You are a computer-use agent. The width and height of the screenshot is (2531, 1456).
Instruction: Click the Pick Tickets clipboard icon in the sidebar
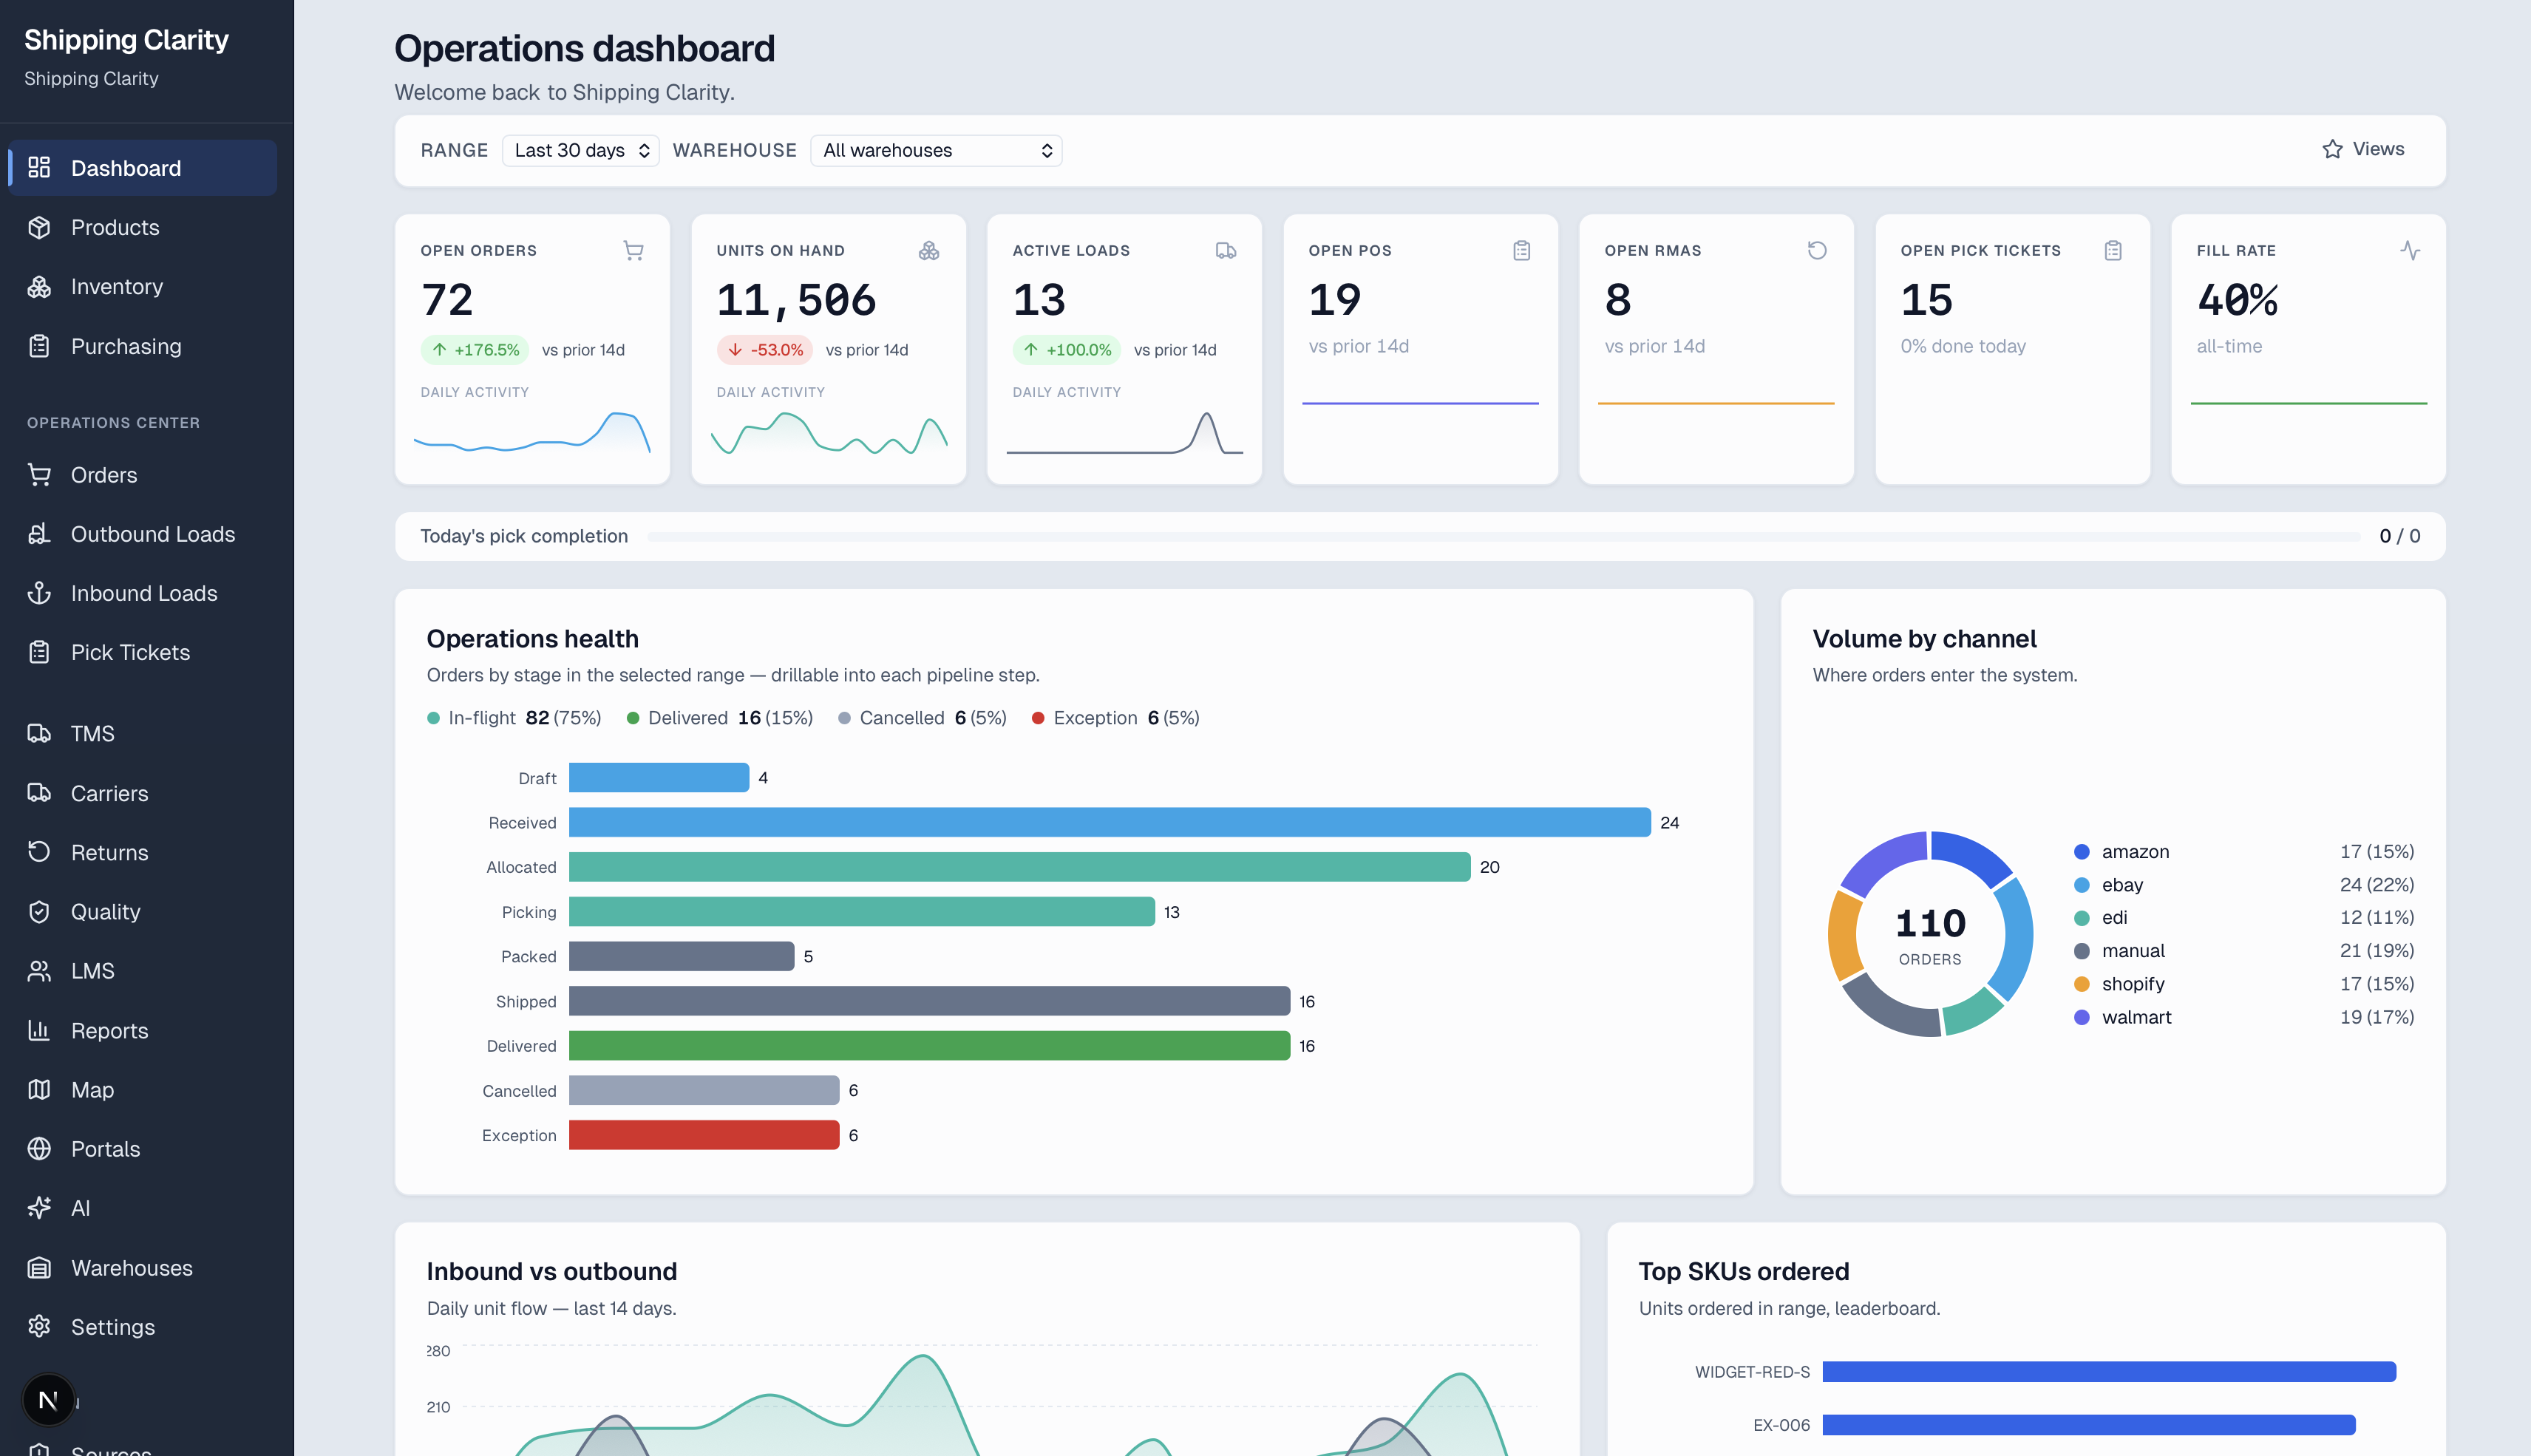tap(39, 652)
